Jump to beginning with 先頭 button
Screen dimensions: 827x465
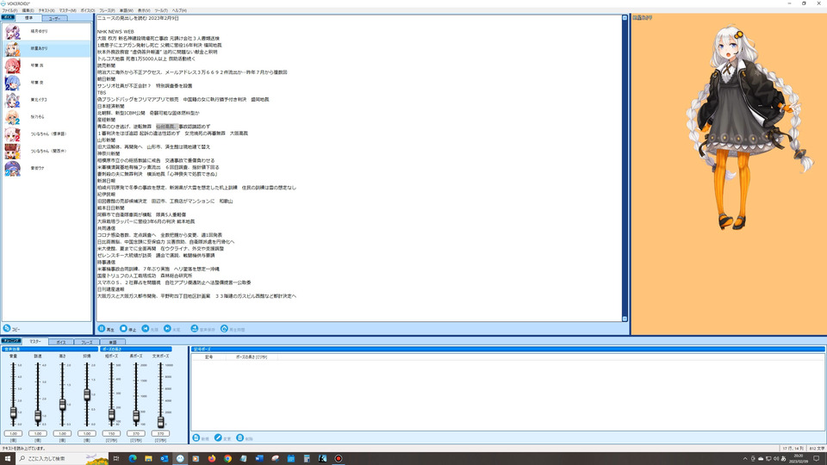[146, 328]
